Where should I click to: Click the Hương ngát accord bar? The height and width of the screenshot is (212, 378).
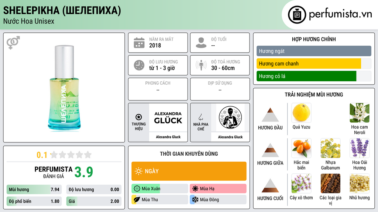click(x=314, y=51)
